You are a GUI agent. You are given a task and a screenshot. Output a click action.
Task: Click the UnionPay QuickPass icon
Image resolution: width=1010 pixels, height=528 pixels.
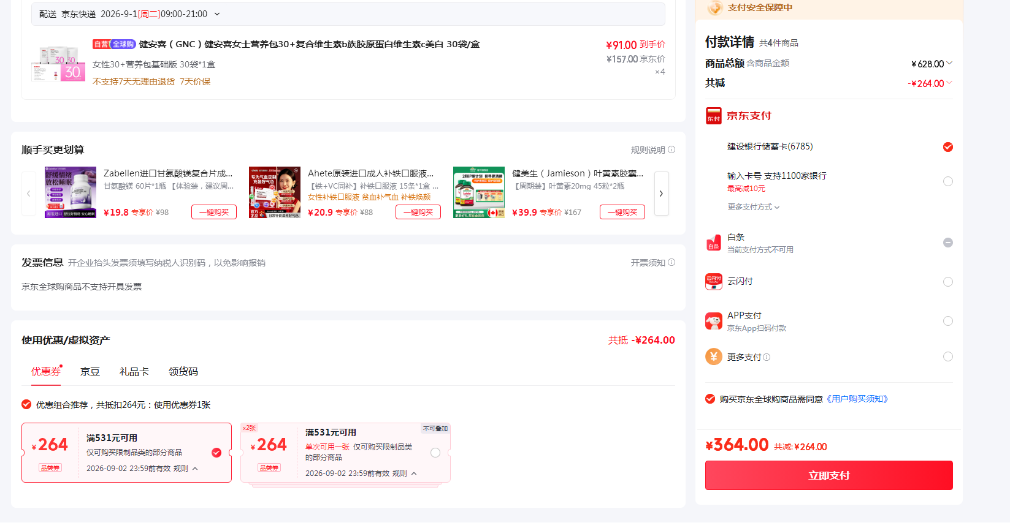(713, 282)
